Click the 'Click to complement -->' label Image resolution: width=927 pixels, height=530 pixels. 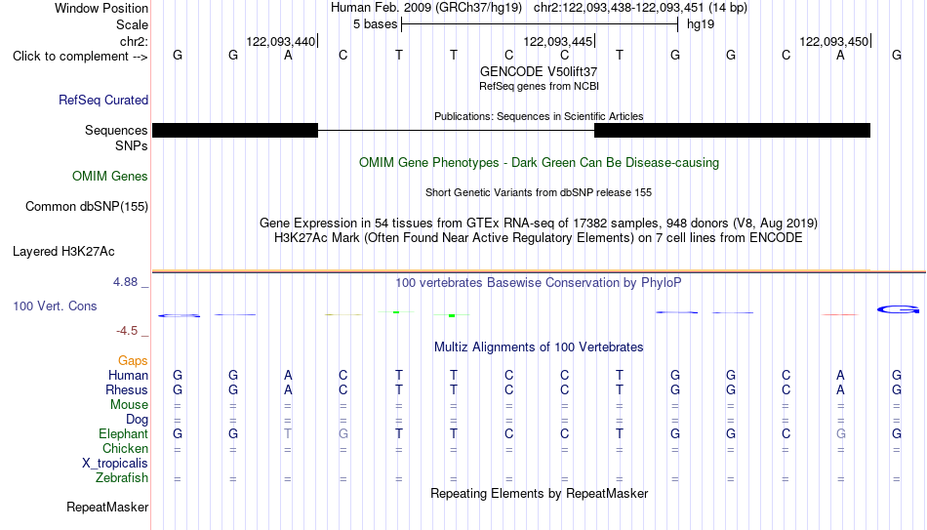pyautogui.click(x=80, y=57)
